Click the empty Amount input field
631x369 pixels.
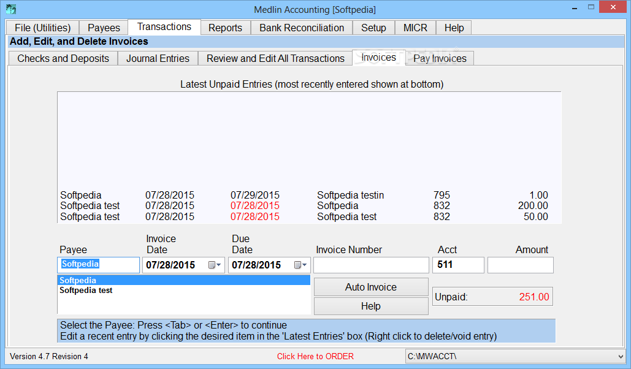521,265
